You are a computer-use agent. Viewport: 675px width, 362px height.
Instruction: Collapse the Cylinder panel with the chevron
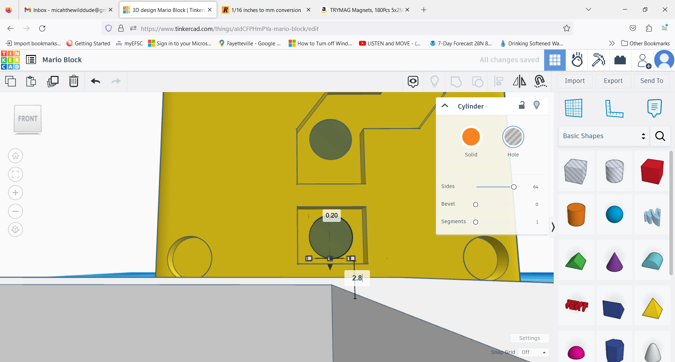point(445,105)
